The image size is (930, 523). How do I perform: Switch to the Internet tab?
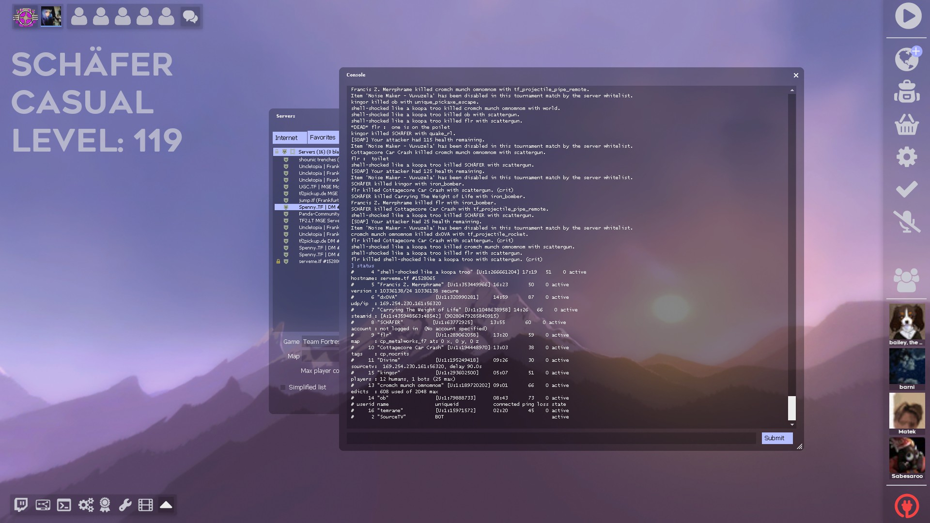click(x=289, y=138)
